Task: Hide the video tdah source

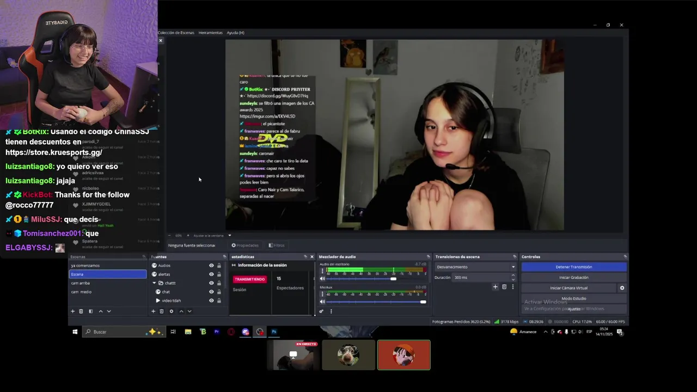Action: tap(211, 301)
